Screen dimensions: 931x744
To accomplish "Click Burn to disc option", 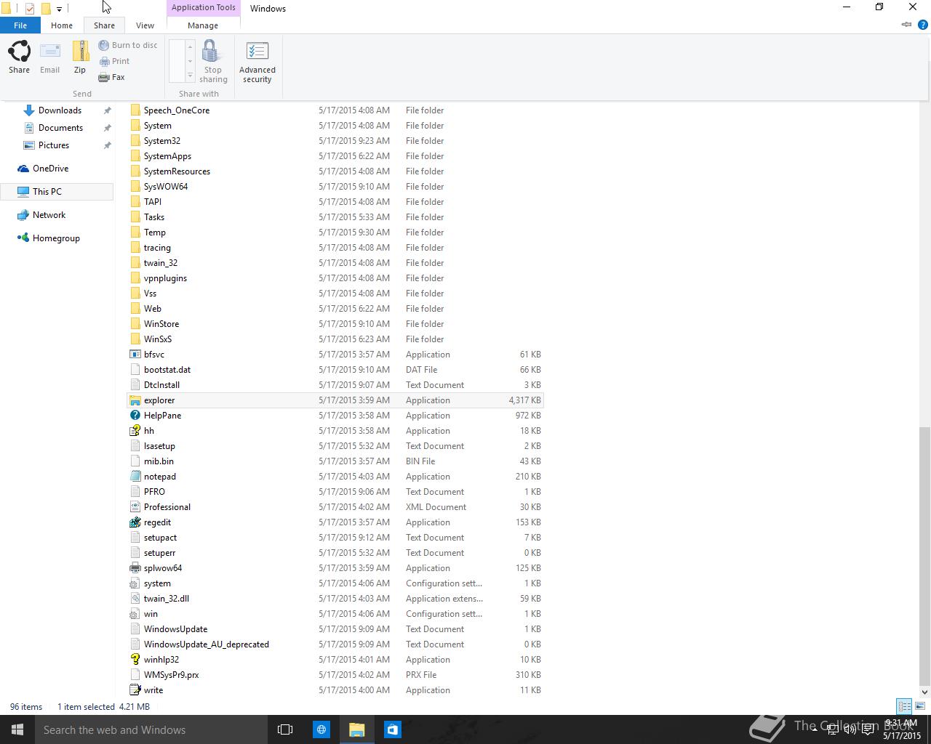I will 127,45.
